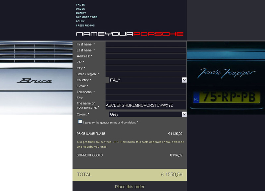Click the Jade Jagger nameplate photo
The image size is (265, 191).
pyautogui.click(x=226, y=78)
